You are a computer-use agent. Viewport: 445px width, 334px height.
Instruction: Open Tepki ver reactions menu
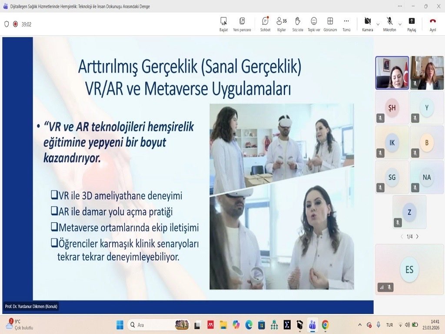(x=314, y=24)
